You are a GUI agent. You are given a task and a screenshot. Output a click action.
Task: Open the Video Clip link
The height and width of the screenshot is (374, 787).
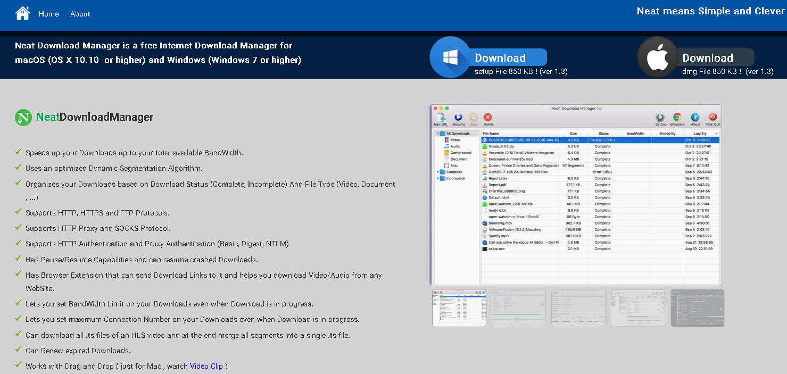[x=206, y=366]
